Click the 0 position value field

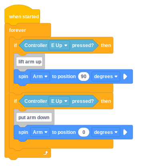coord(84,132)
